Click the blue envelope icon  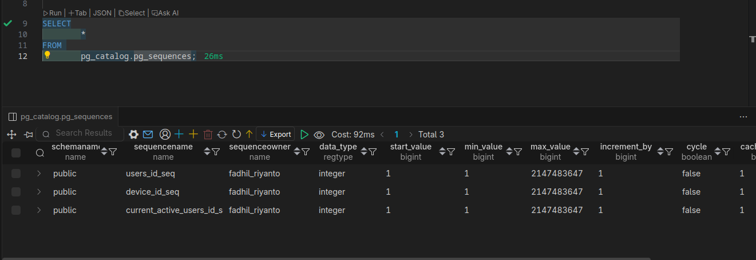[x=148, y=135]
